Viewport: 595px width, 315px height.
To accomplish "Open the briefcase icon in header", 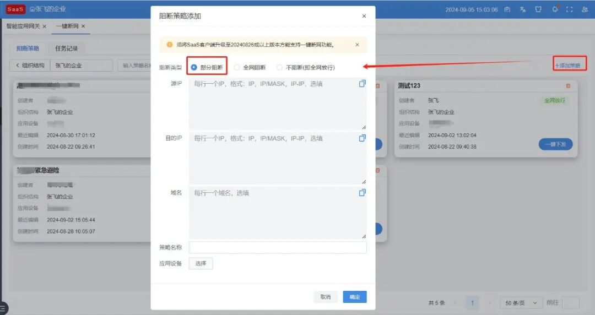I will point(507,9).
